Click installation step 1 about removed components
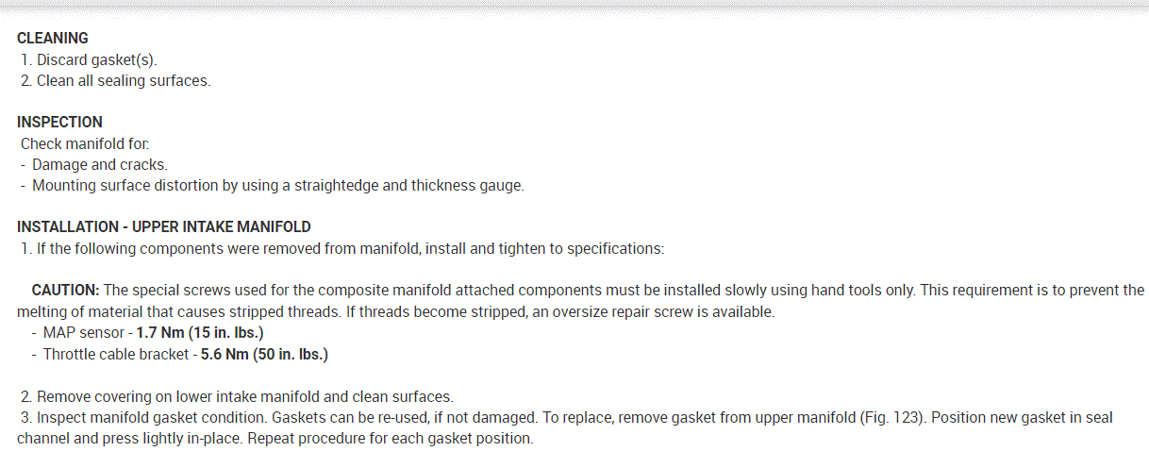1149x468 pixels. pos(349,248)
